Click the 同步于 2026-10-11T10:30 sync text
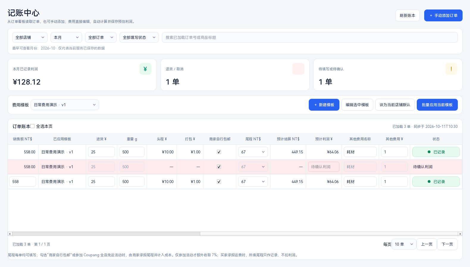The image size is (470, 267). coord(436,126)
